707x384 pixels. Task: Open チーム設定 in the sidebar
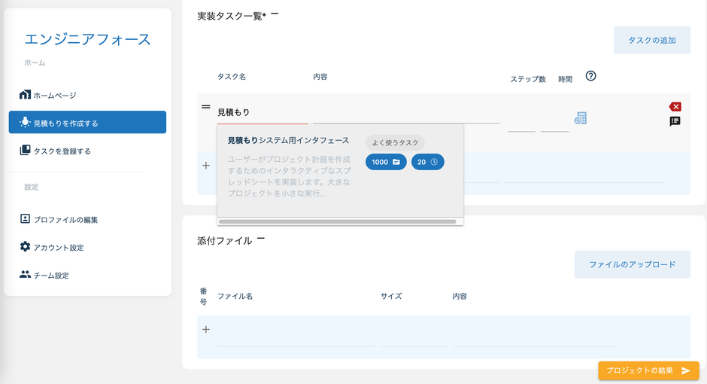(x=50, y=276)
